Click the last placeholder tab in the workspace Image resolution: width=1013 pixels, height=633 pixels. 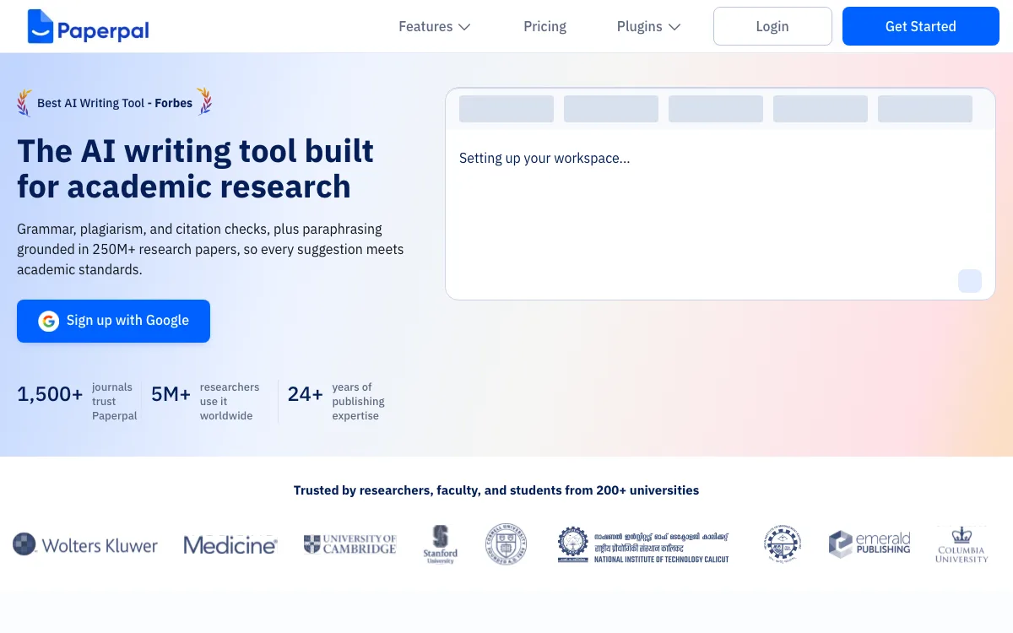click(x=925, y=109)
